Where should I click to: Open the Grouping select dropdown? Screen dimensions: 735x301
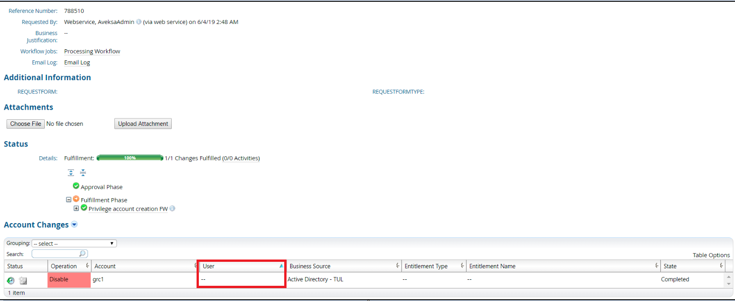click(x=74, y=243)
